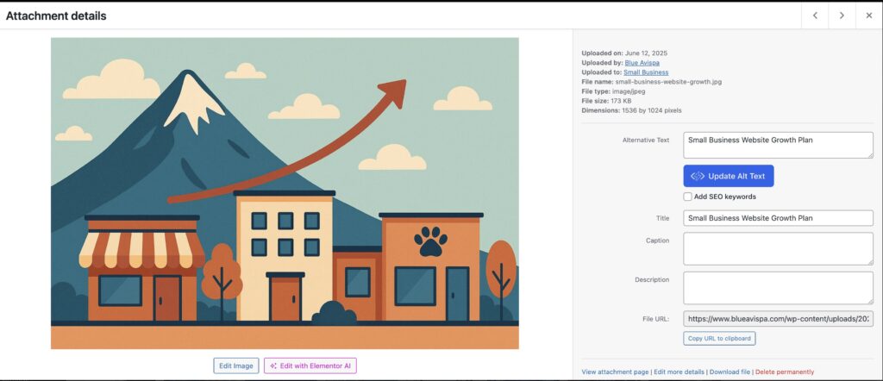This screenshot has height=381, width=883.
Task: Click Edit with Elementor AI button
Action: pos(310,365)
